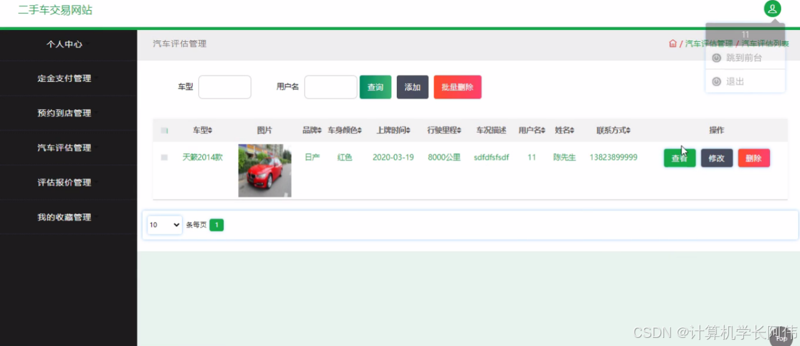Toggle the select-all checkbox in table header
The width and height of the screenshot is (800, 346).
(164, 131)
